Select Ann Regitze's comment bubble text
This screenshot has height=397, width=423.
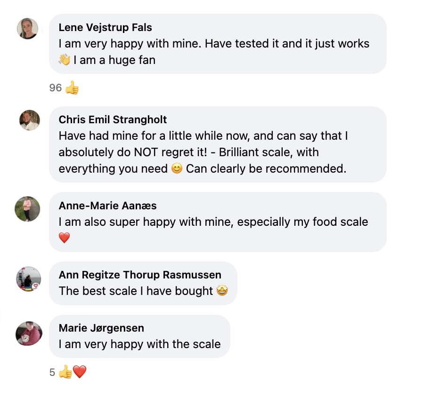(x=137, y=291)
